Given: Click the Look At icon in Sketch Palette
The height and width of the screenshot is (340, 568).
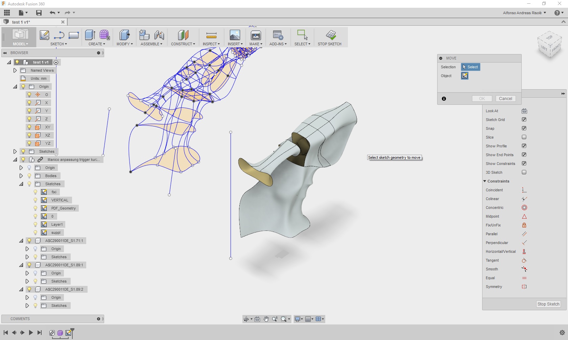Looking at the screenshot, I should 524,111.
